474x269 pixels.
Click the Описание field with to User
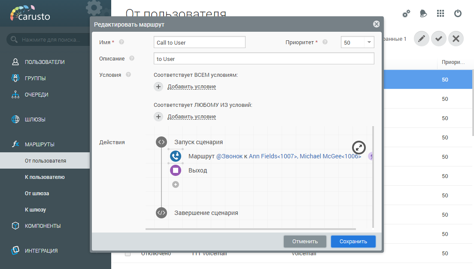point(264,59)
